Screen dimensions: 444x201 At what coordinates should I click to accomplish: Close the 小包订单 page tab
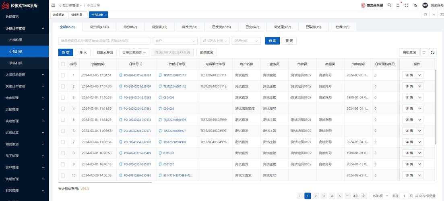tap(105, 15)
